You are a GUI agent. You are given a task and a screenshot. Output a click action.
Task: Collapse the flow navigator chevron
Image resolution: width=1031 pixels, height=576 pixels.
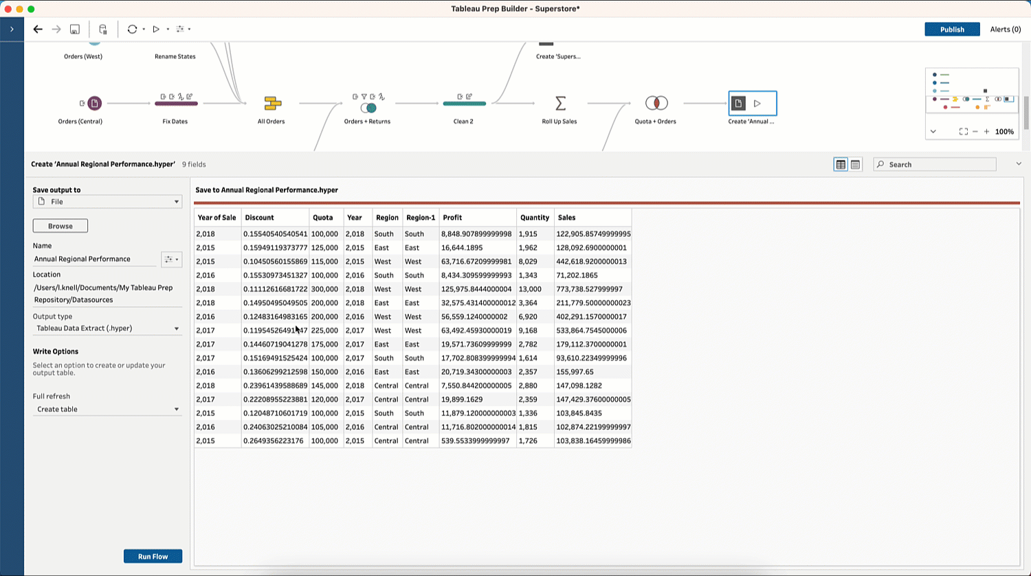(933, 131)
